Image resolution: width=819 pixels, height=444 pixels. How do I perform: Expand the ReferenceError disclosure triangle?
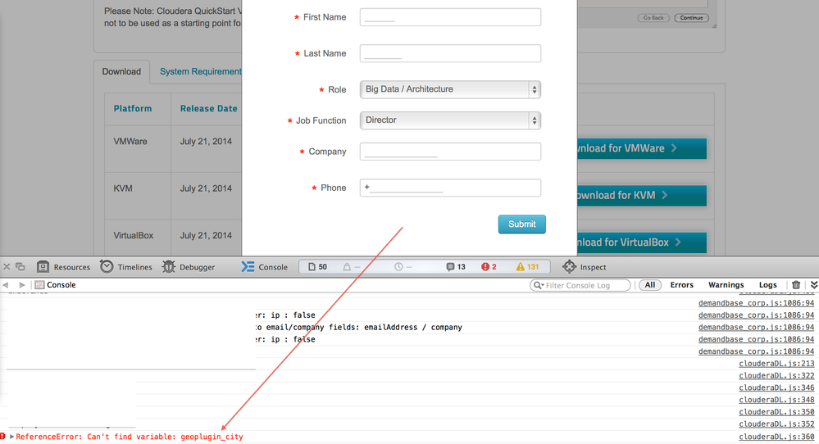click(11, 437)
